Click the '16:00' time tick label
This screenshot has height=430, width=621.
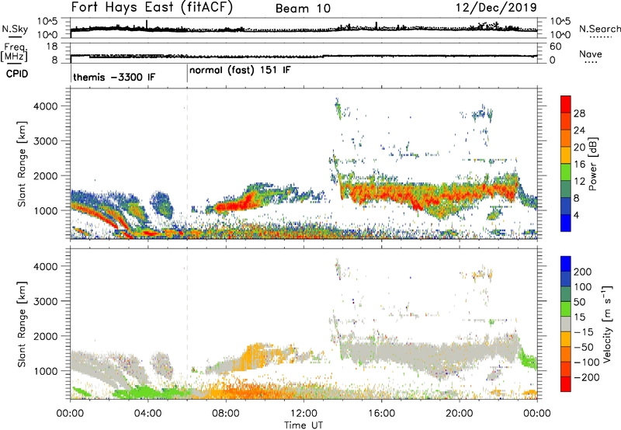(x=381, y=414)
